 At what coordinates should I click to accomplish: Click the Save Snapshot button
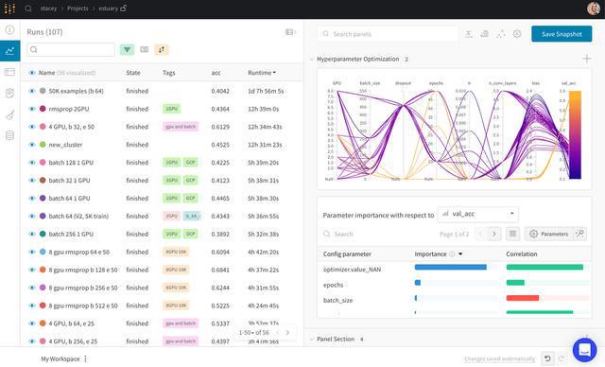tap(562, 34)
